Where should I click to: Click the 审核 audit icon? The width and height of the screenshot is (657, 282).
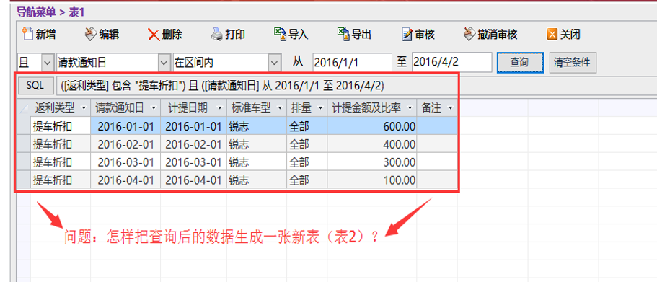click(x=407, y=35)
